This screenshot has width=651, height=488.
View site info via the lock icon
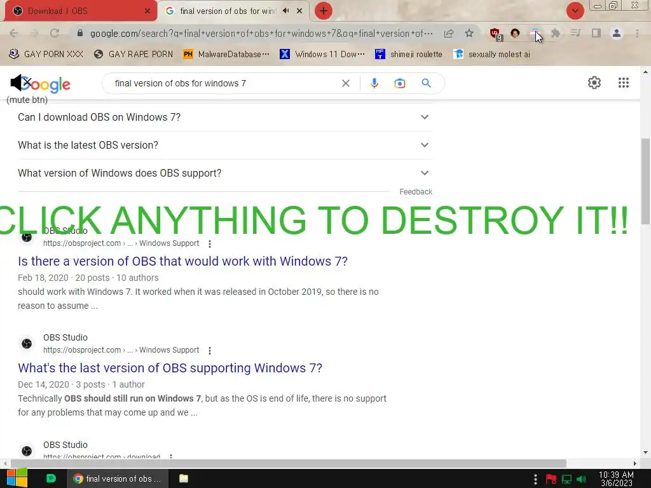80,33
